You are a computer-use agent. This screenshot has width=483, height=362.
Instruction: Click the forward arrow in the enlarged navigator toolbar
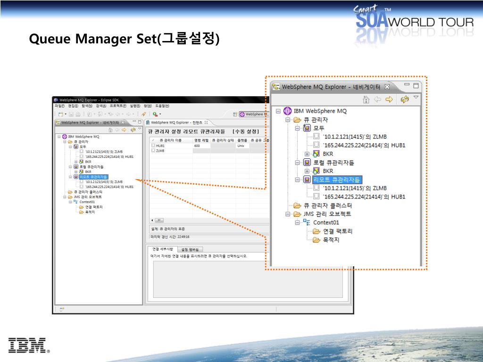[389, 99]
